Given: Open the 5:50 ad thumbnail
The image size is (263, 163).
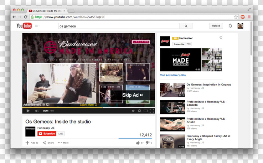Looking at the screenshot, I should pos(212,66).
